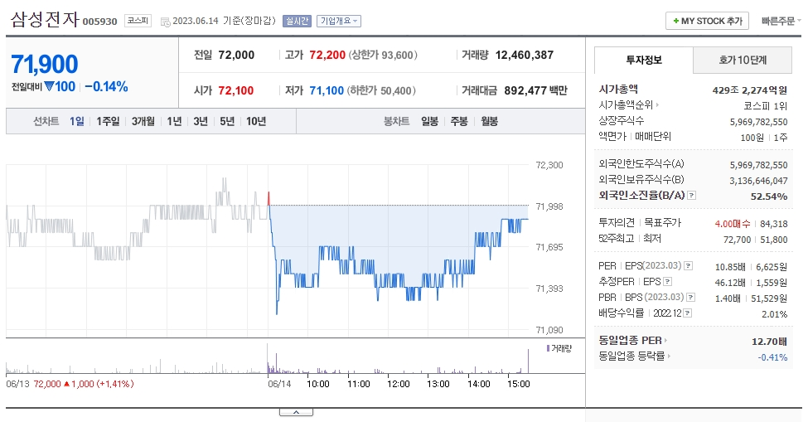This screenshot has width=808, height=422.
Task: Click arrow icon after 동일업종 등락률
Action: coord(670,356)
